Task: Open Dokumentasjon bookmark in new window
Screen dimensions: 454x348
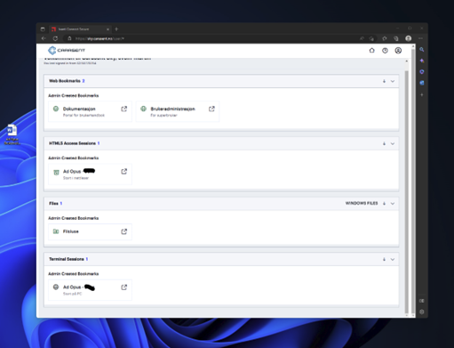Action: tap(124, 109)
